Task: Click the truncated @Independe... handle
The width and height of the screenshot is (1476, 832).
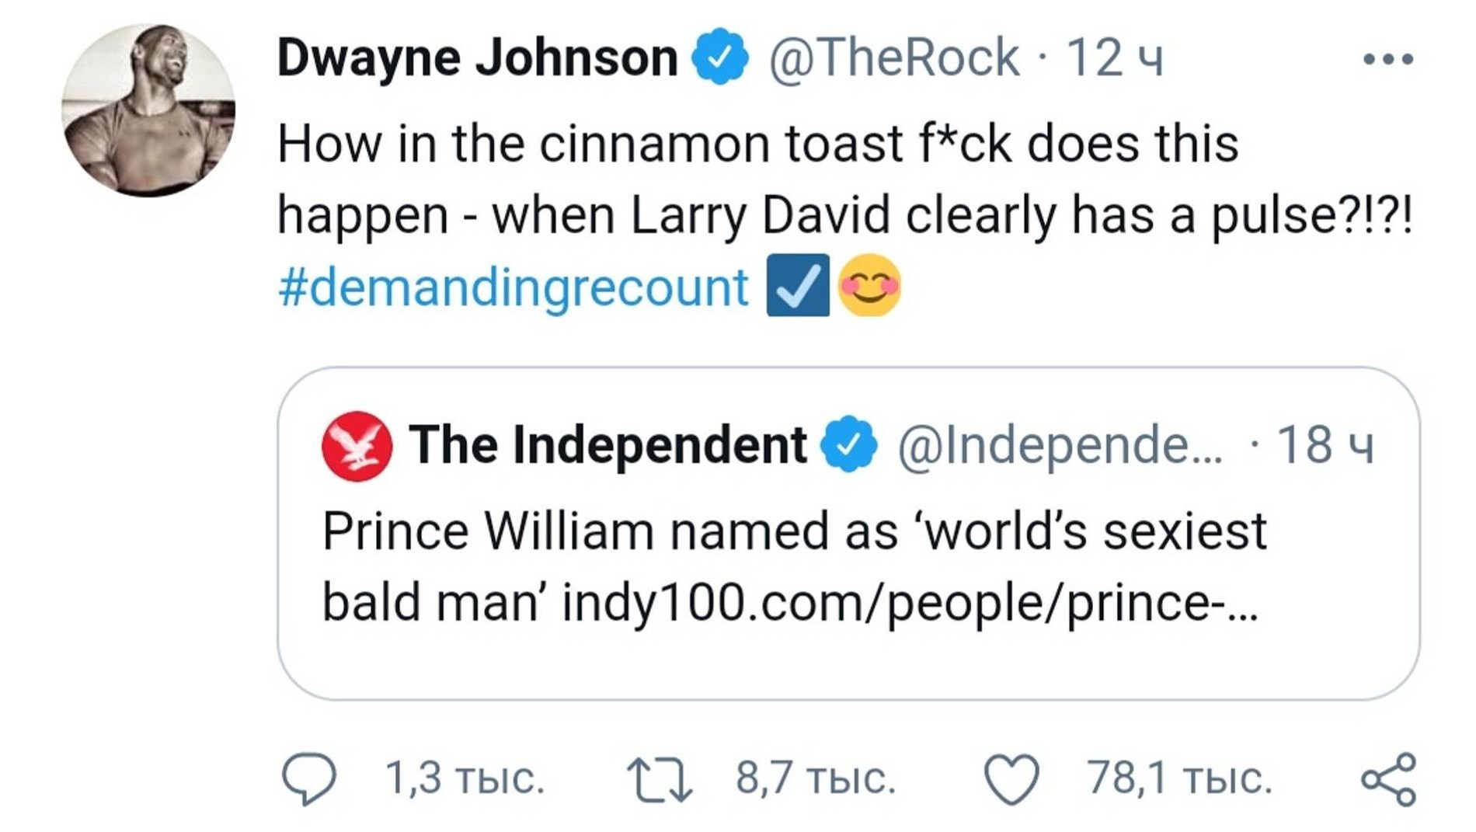Action: point(1060,445)
